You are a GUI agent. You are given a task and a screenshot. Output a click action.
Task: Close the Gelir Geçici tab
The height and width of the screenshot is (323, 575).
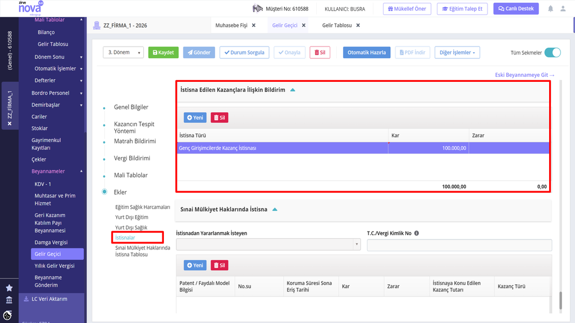pyautogui.click(x=304, y=25)
